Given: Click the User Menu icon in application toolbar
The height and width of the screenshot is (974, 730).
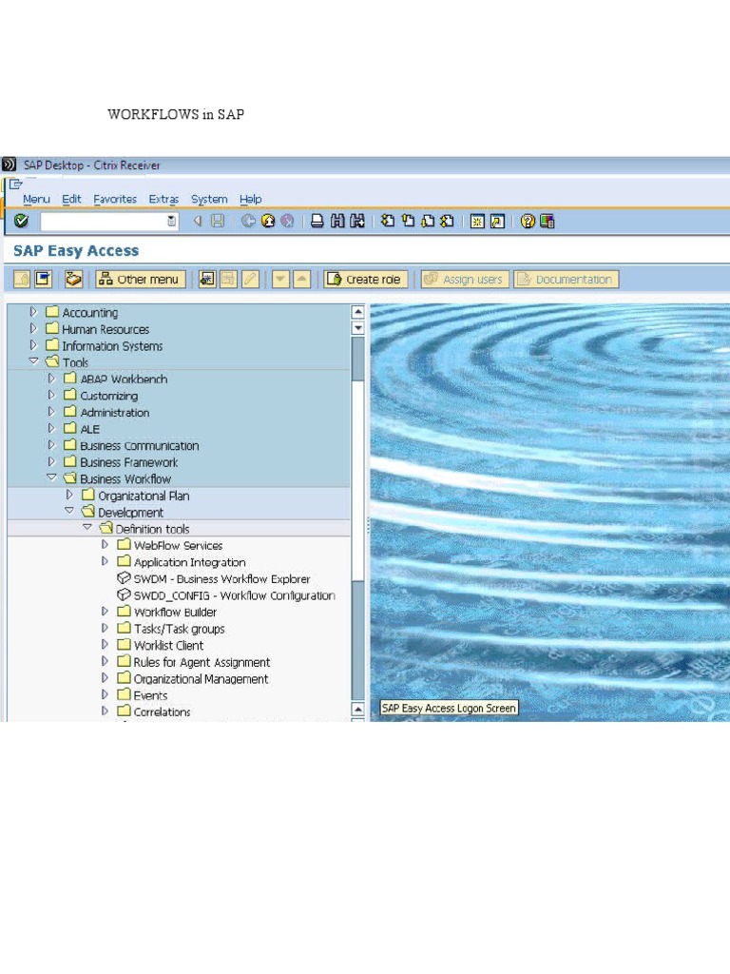Looking at the screenshot, I should pos(22,279).
